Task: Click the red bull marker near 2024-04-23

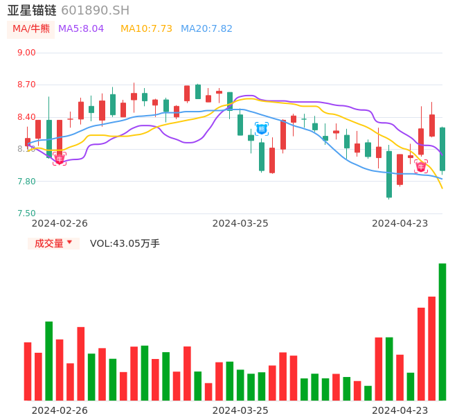Action: point(421,166)
